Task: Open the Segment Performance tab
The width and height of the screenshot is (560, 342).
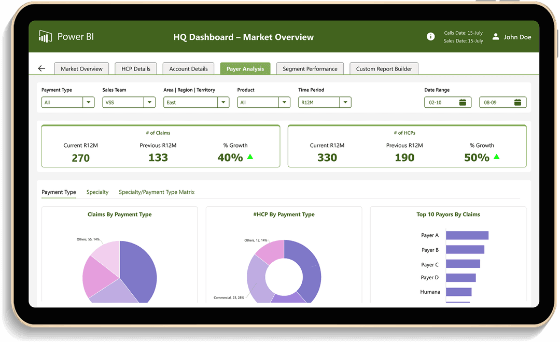Action: (310, 68)
